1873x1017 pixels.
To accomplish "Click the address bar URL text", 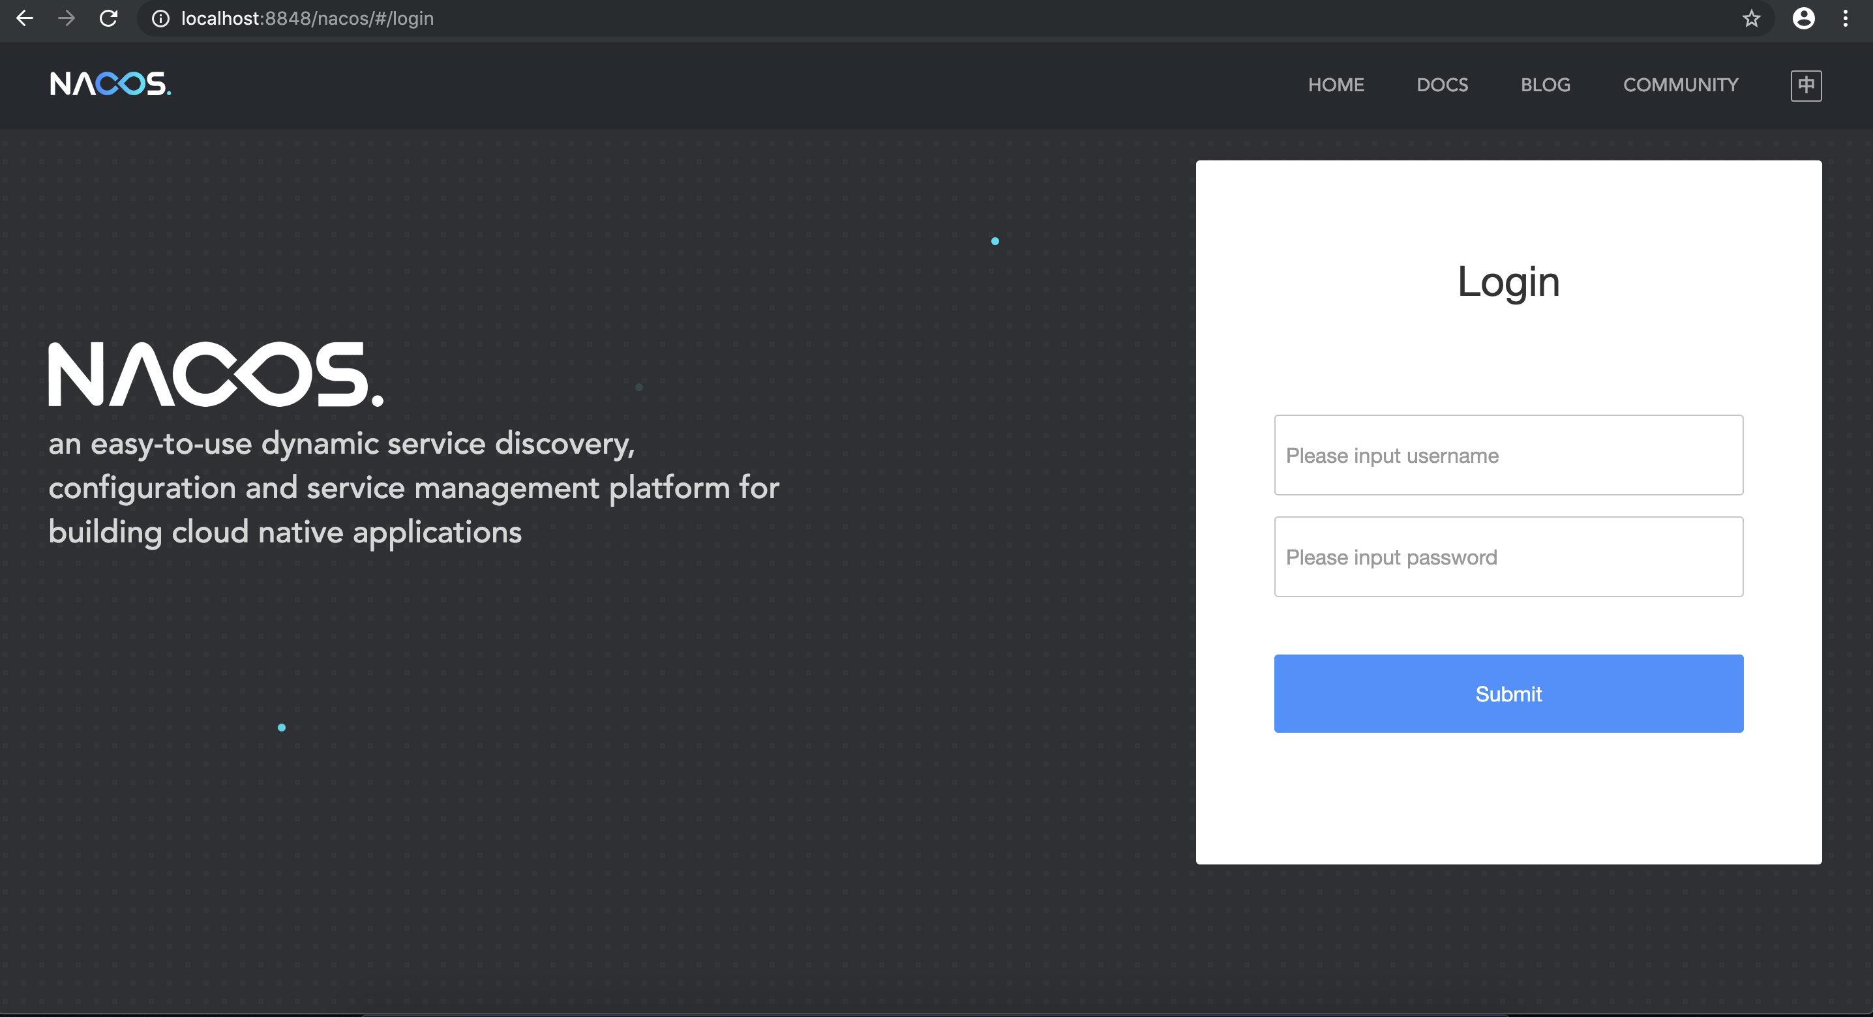I will [307, 18].
